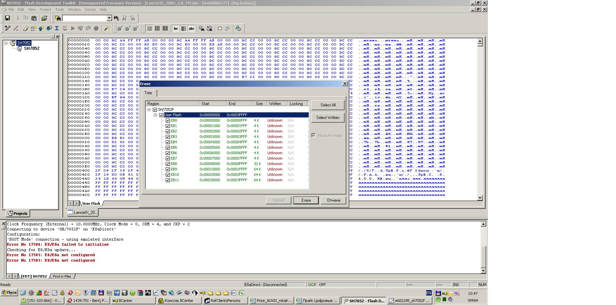Select the EB10 row in Erase tree
Screen dimensions: 616x305
(227, 175)
